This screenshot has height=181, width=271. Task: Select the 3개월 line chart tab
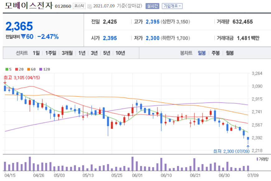[67, 53]
